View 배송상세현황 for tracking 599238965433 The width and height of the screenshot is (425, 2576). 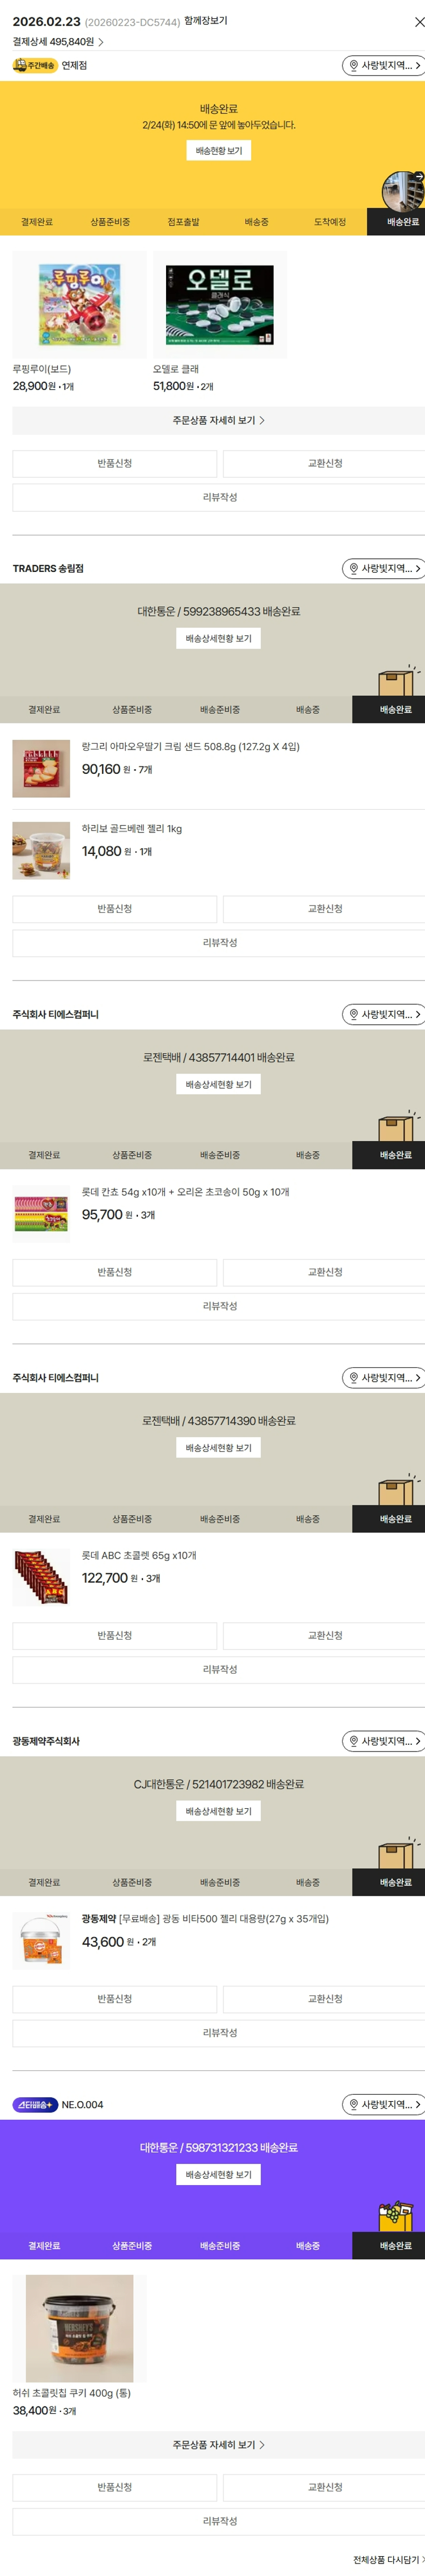(219, 639)
